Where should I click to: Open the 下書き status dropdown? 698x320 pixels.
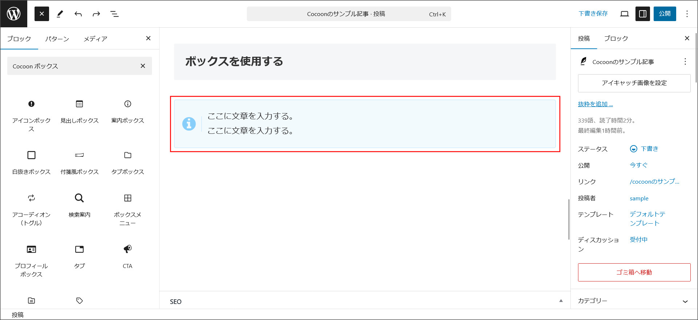tap(644, 149)
